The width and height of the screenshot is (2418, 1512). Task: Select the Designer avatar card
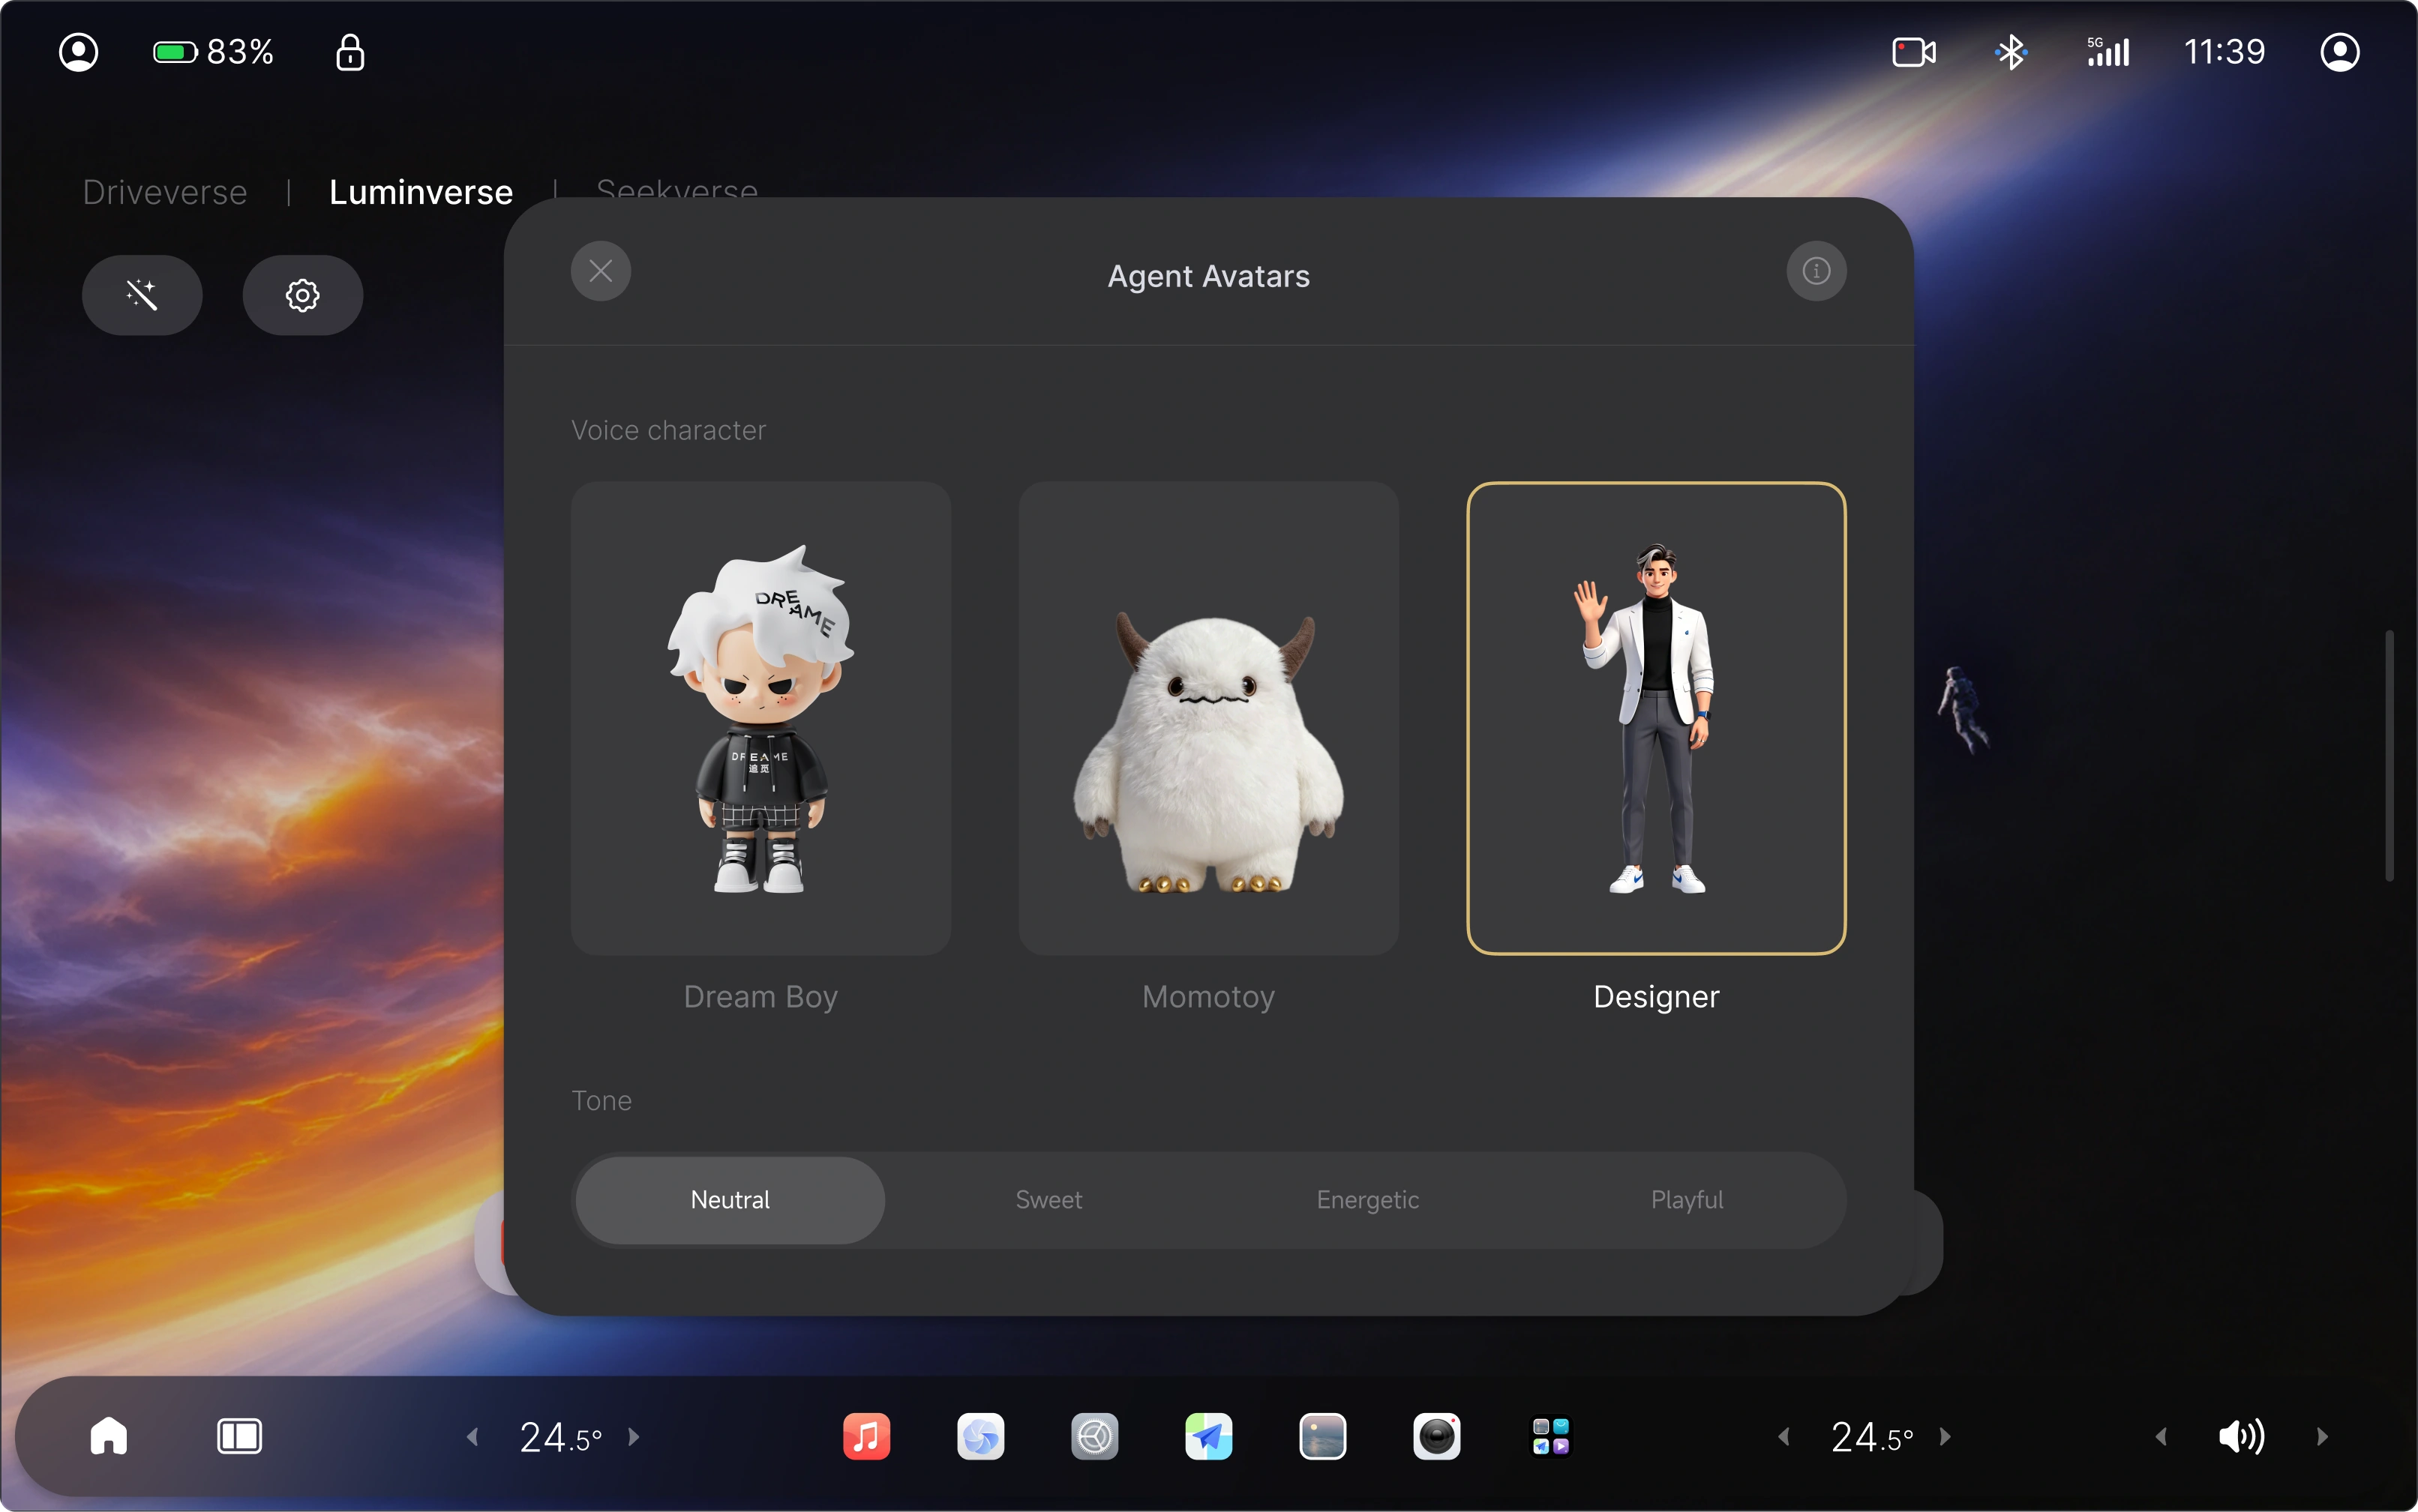[x=1657, y=718]
